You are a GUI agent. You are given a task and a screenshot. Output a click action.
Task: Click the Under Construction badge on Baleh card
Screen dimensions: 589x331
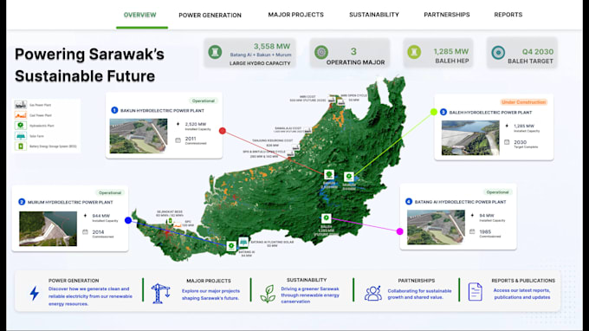coord(523,102)
